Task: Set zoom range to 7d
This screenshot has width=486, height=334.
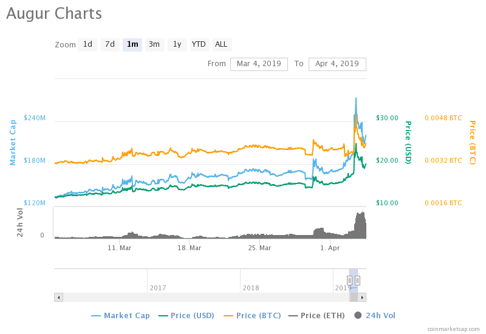Action: [110, 44]
